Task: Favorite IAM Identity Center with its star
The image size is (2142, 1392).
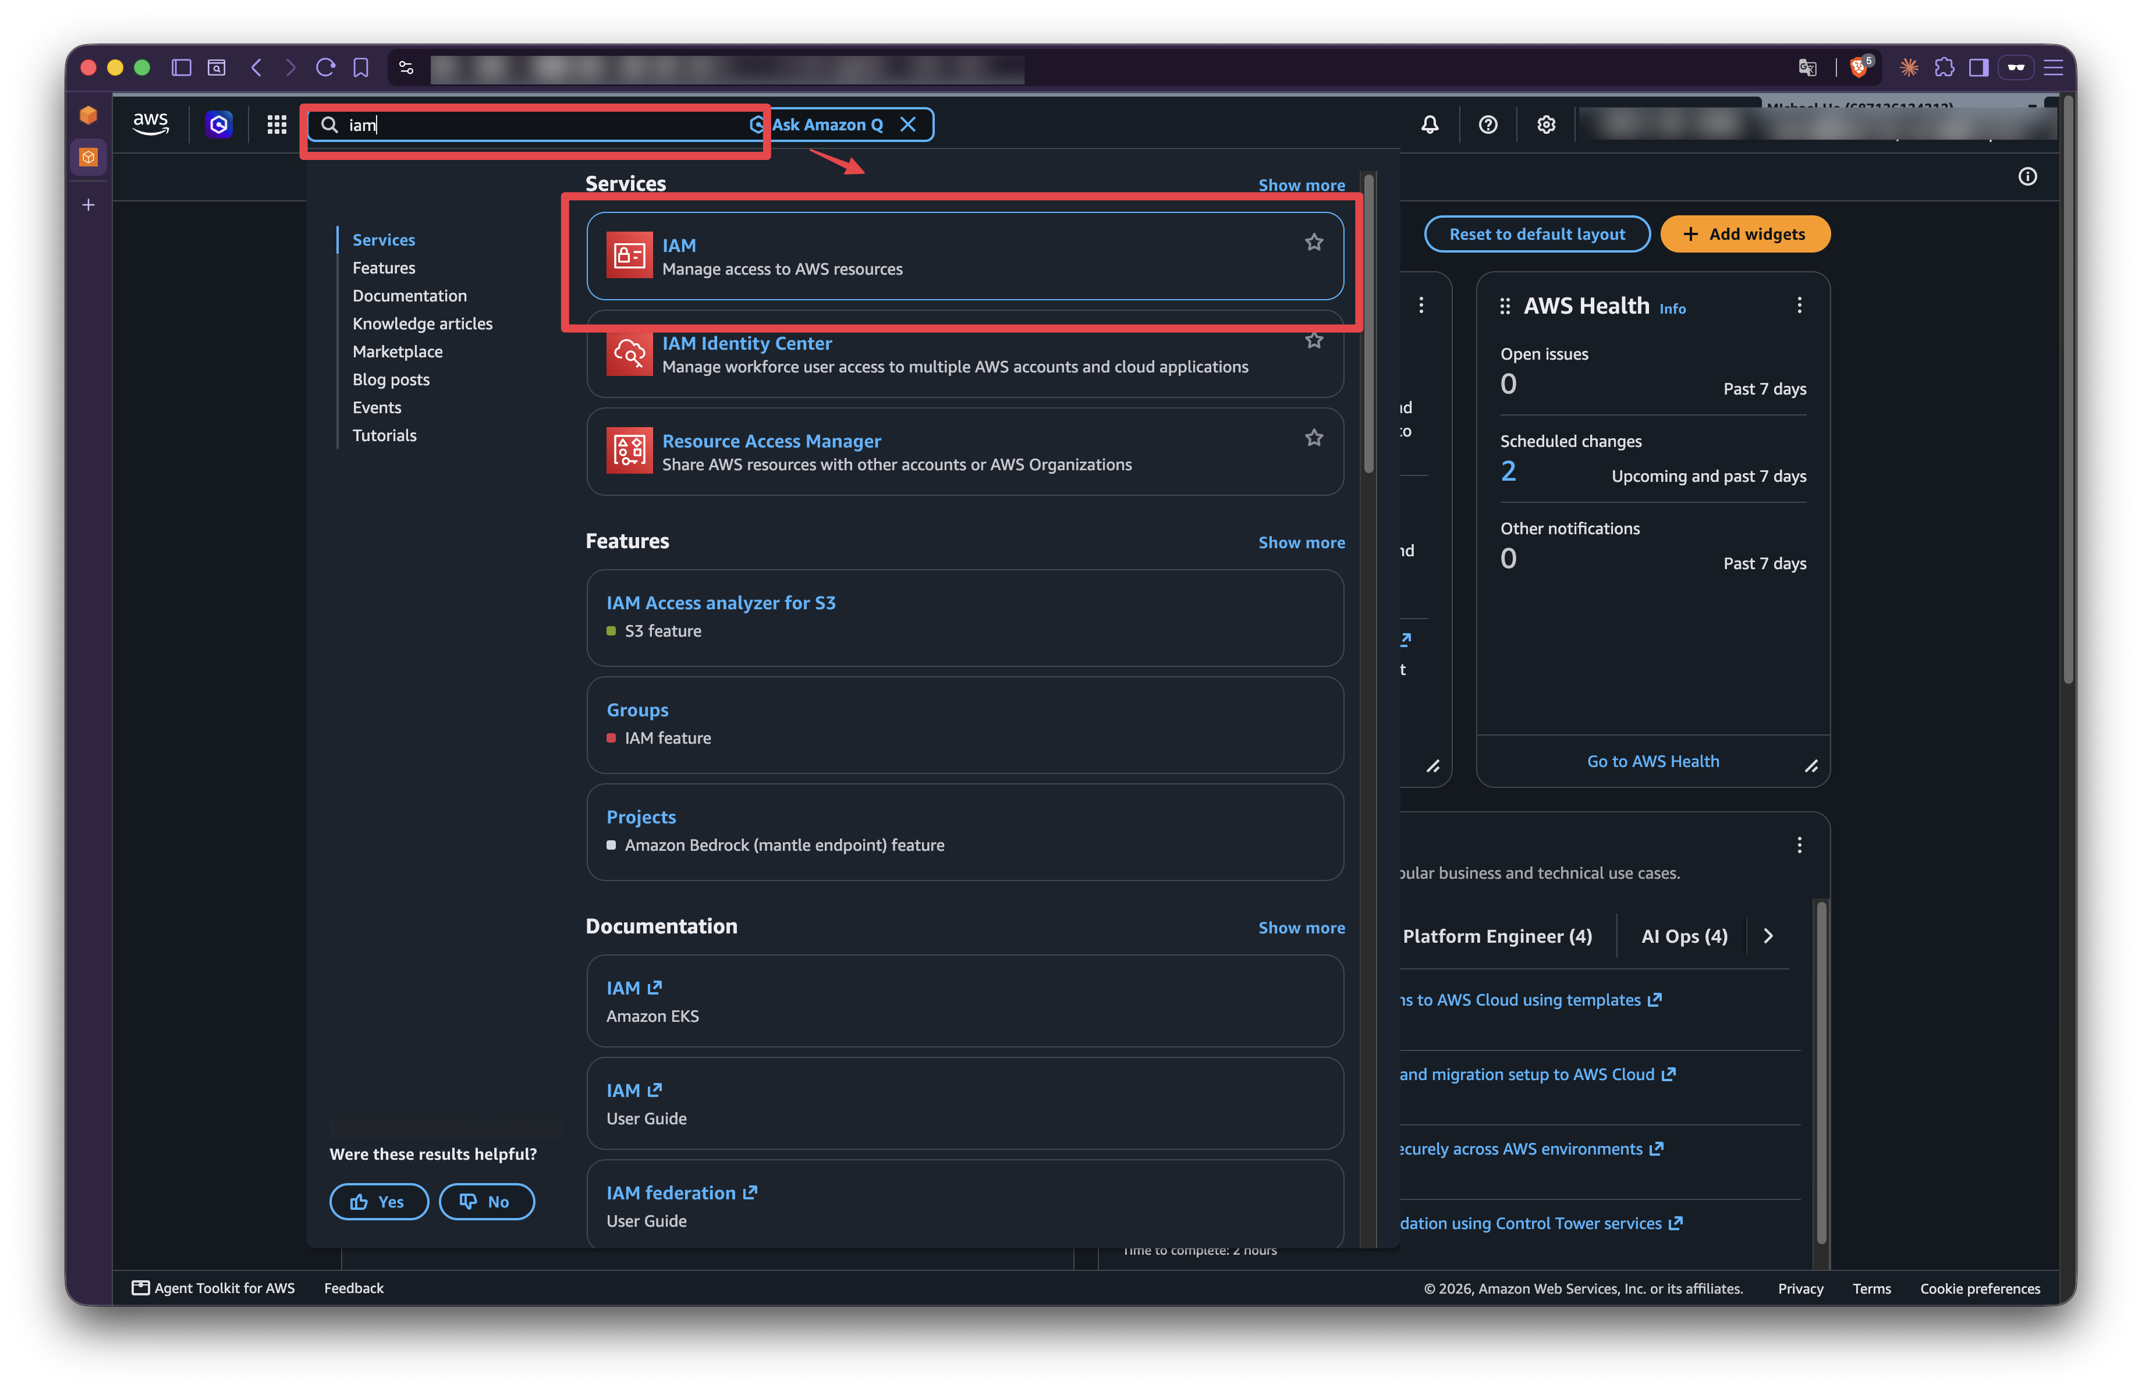Action: (1314, 340)
